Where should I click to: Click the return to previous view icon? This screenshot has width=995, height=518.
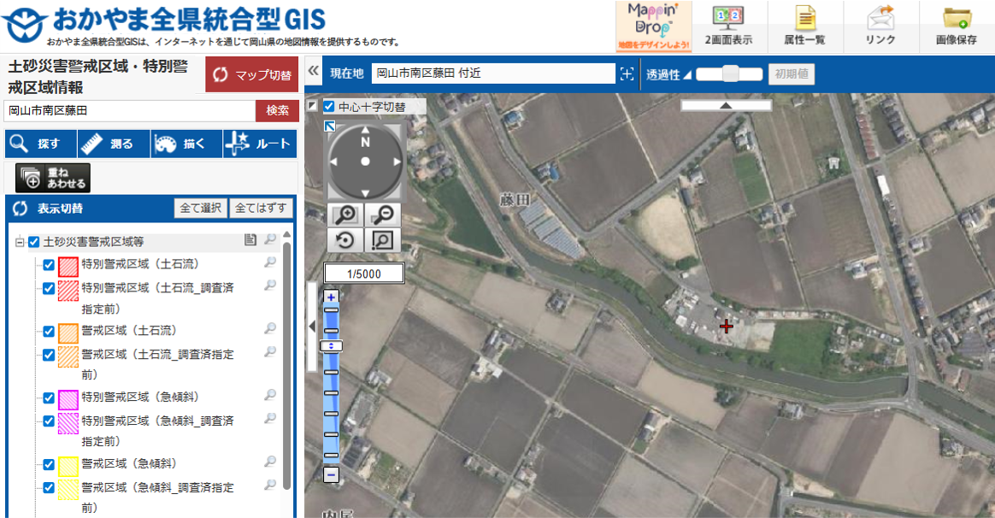347,240
